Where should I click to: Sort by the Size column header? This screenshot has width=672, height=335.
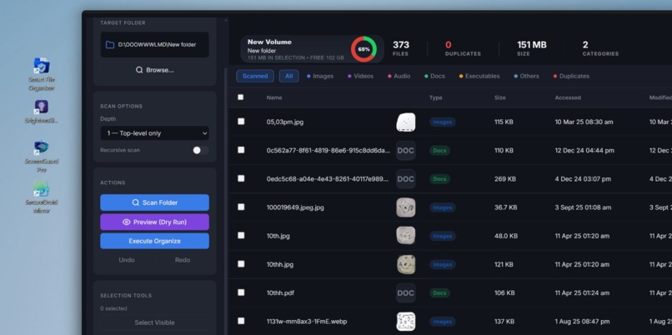pyautogui.click(x=500, y=97)
